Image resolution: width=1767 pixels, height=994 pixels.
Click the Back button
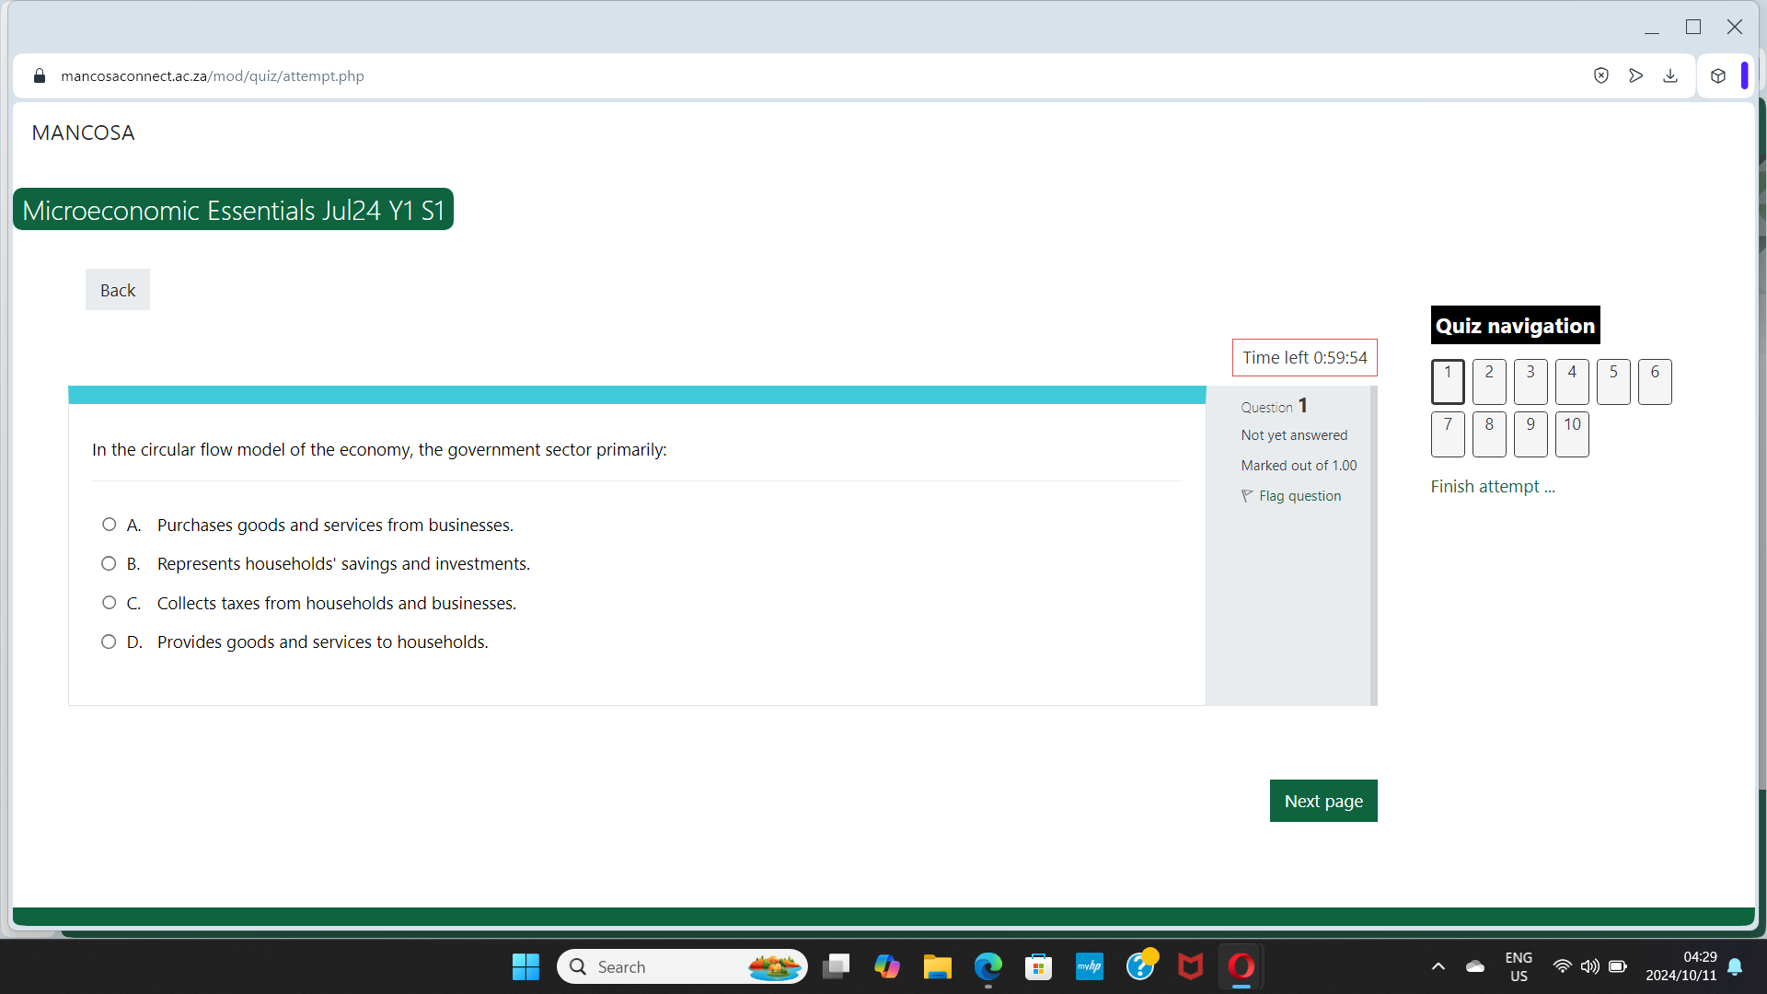point(118,289)
